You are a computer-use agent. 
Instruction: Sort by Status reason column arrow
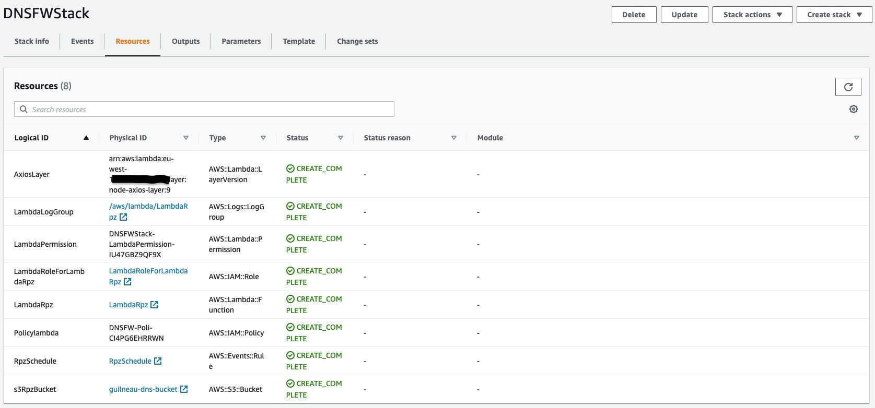click(454, 138)
